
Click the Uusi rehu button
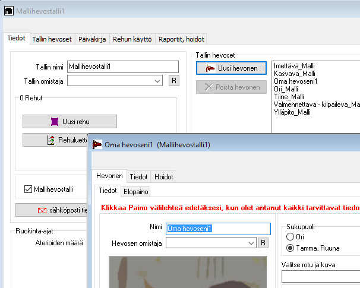pyautogui.click(x=70, y=121)
